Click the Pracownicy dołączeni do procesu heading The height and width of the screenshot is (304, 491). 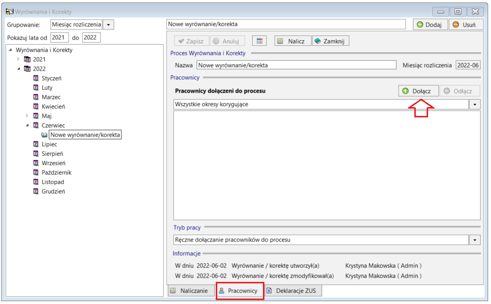click(220, 91)
